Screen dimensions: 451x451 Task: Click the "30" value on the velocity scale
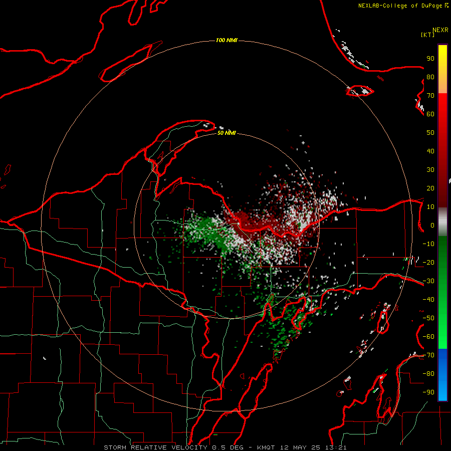click(x=430, y=170)
